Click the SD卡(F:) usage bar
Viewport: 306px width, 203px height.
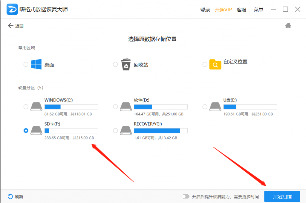click(71, 131)
